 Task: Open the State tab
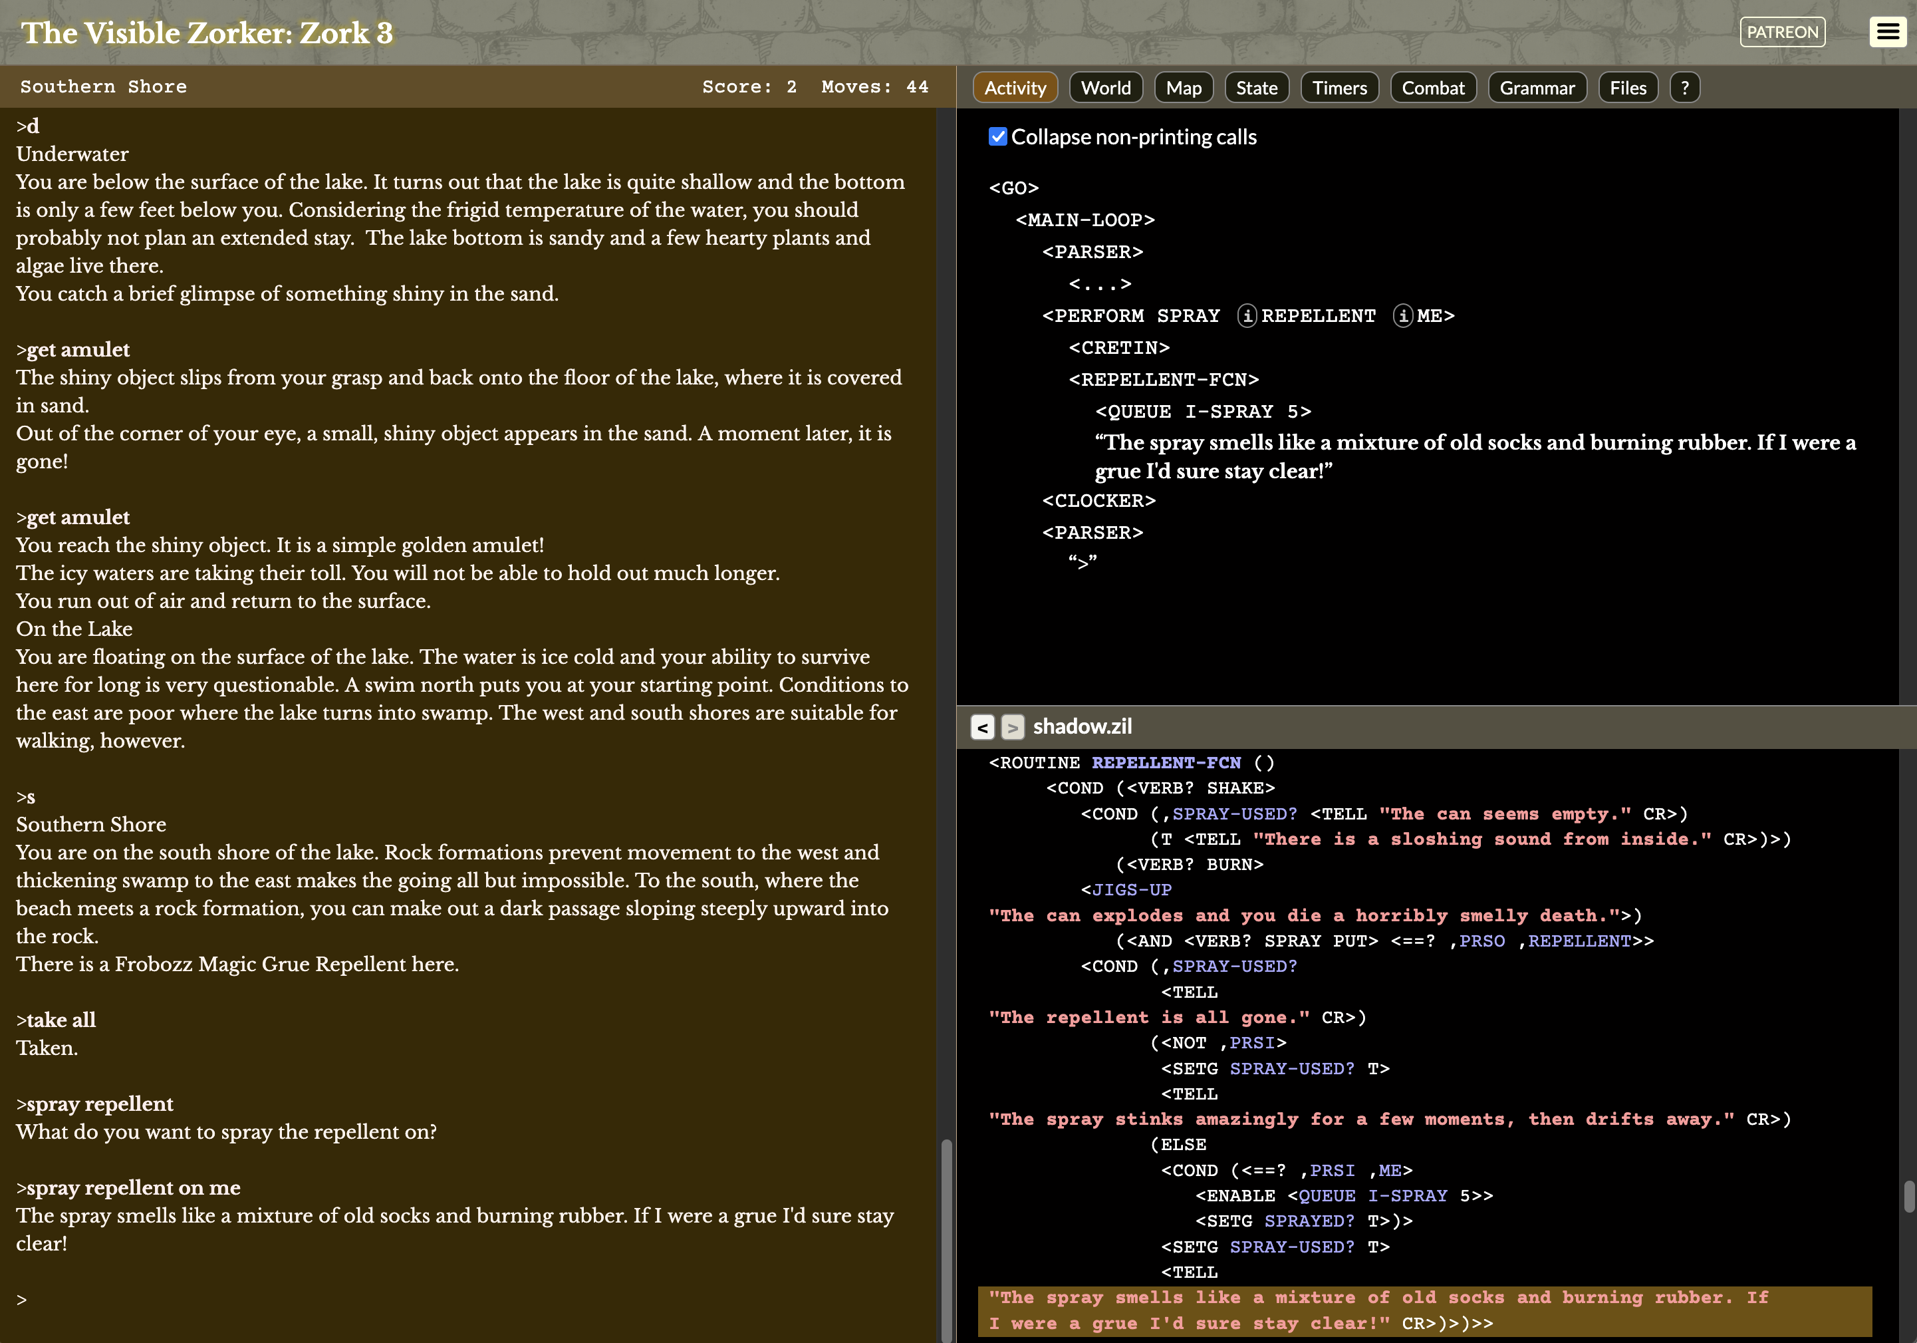pos(1257,88)
